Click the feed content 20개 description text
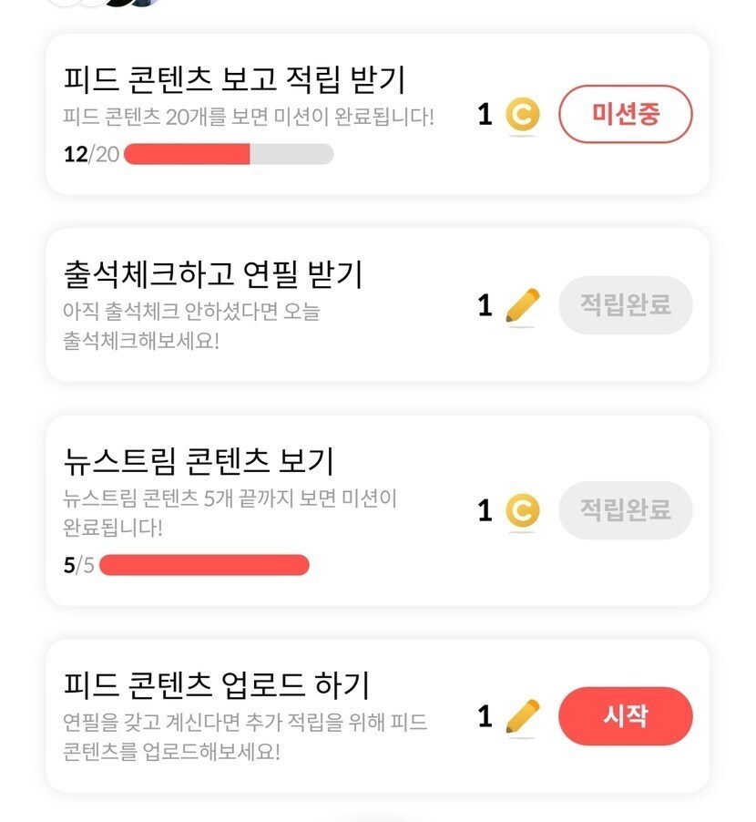Viewport: 756px width, 822px height. 249,118
